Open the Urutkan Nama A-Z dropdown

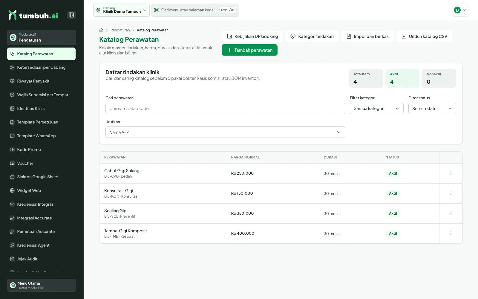pos(225,132)
